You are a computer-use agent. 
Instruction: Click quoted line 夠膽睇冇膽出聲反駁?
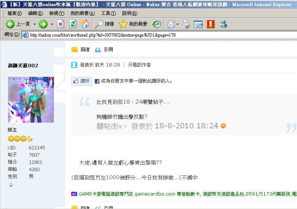(122, 117)
